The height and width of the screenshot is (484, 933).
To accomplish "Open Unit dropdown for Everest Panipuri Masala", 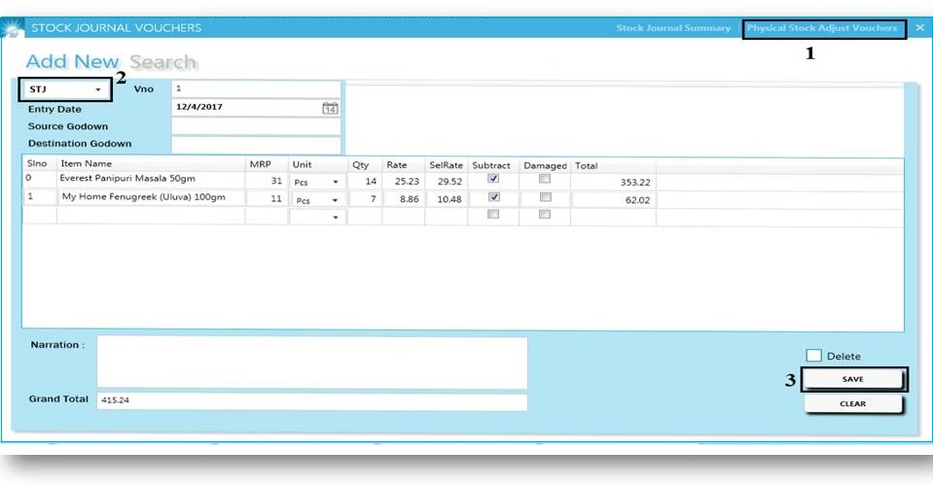I will pyautogui.click(x=335, y=182).
